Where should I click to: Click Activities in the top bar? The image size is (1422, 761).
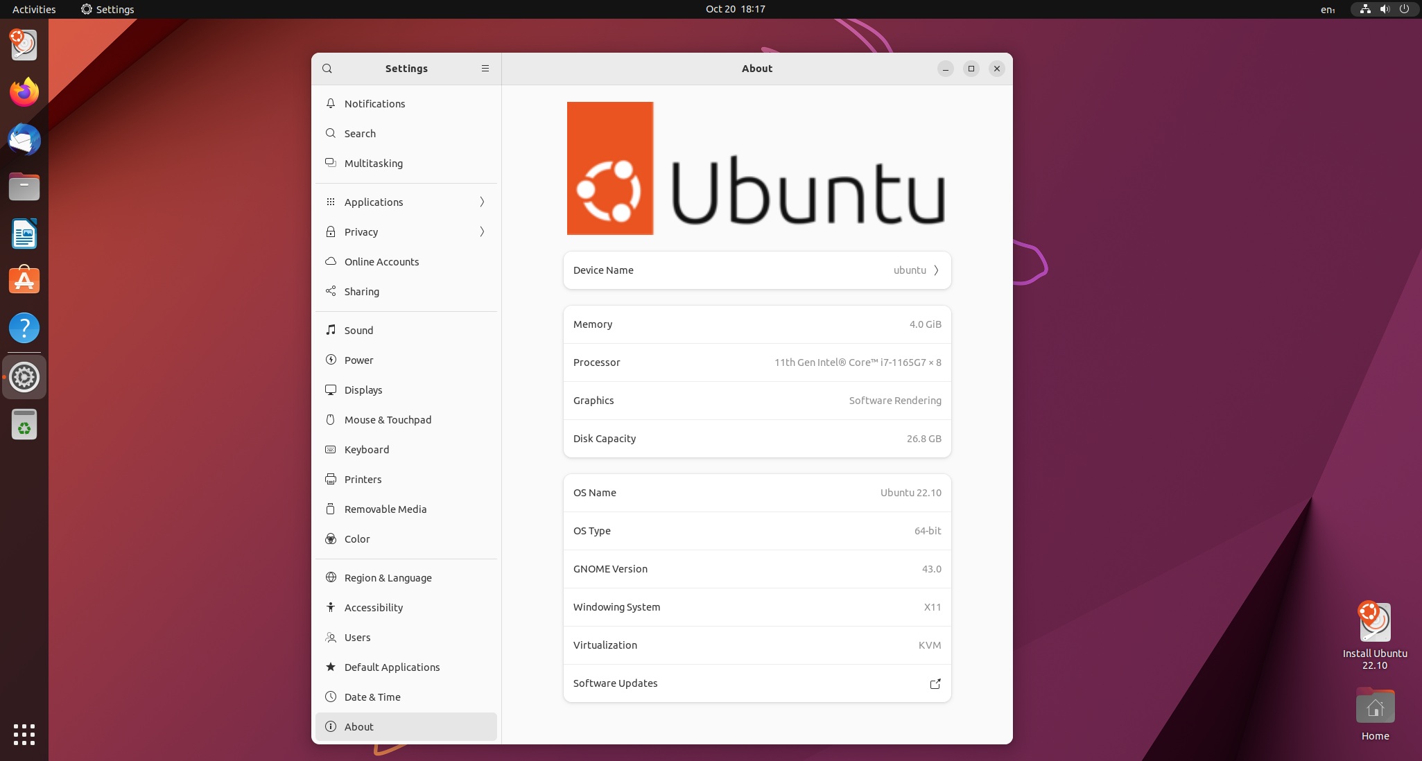pyautogui.click(x=33, y=9)
